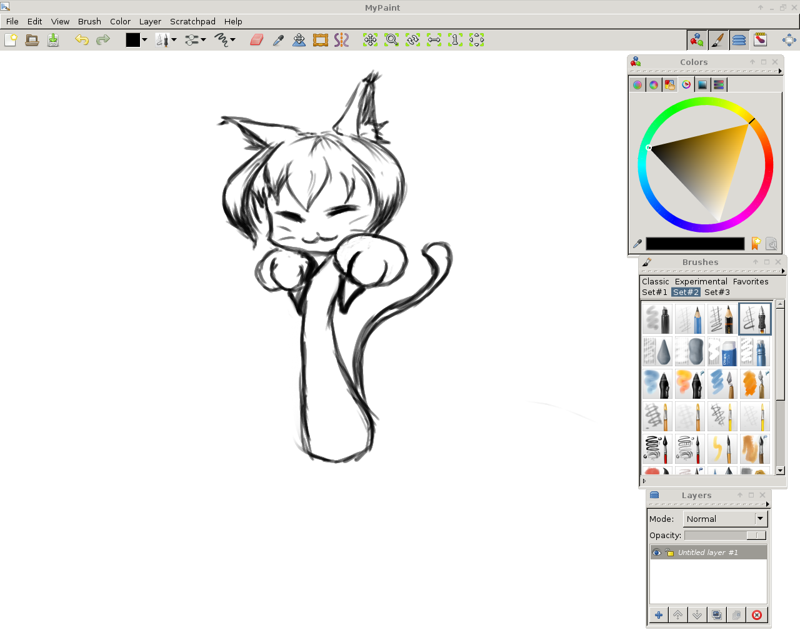The width and height of the screenshot is (800, 640).
Task: Open the Scratchpad menu
Action: (x=192, y=21)
